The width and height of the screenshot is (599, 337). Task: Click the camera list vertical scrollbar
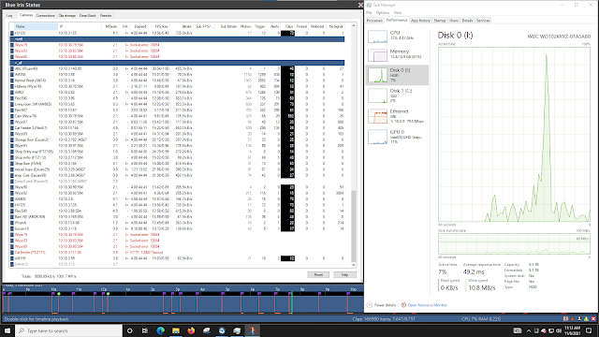tap(354, 145)
